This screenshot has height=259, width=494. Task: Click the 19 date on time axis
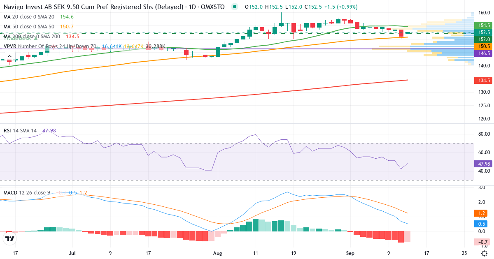pos(294,253)
